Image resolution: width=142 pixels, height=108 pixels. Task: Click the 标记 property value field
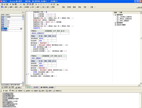[x=14, y=28]
